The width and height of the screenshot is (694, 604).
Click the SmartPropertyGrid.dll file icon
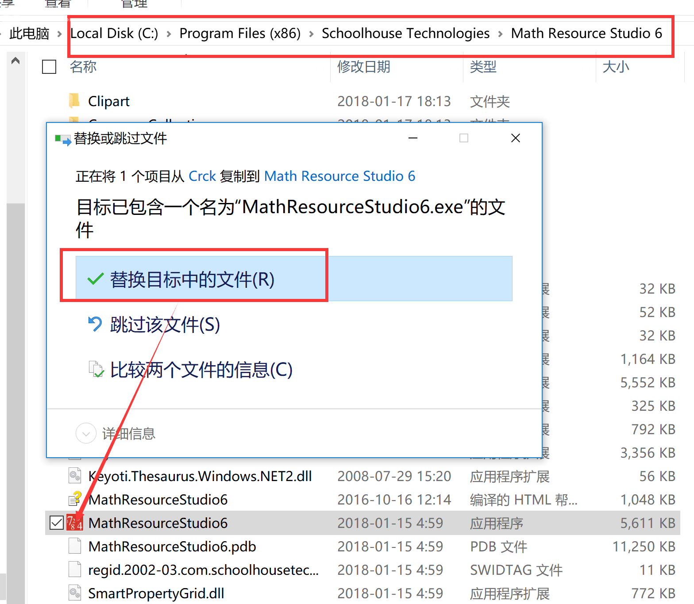[75, 593]
